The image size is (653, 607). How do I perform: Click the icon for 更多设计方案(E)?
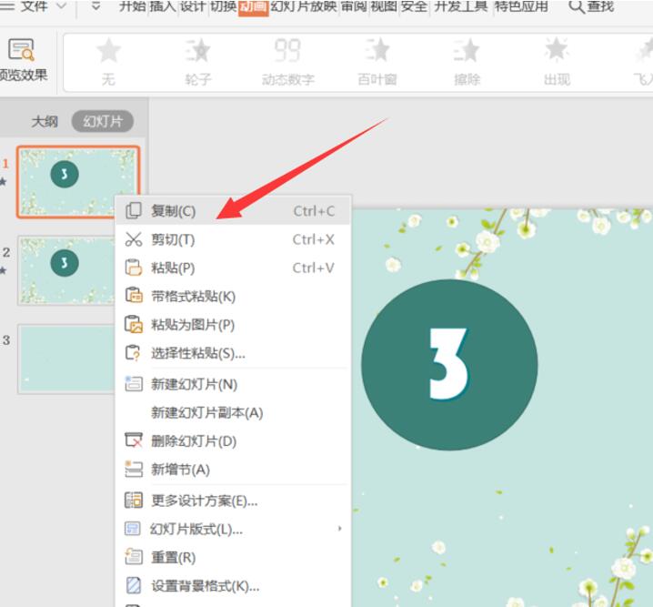click(134, 500)
